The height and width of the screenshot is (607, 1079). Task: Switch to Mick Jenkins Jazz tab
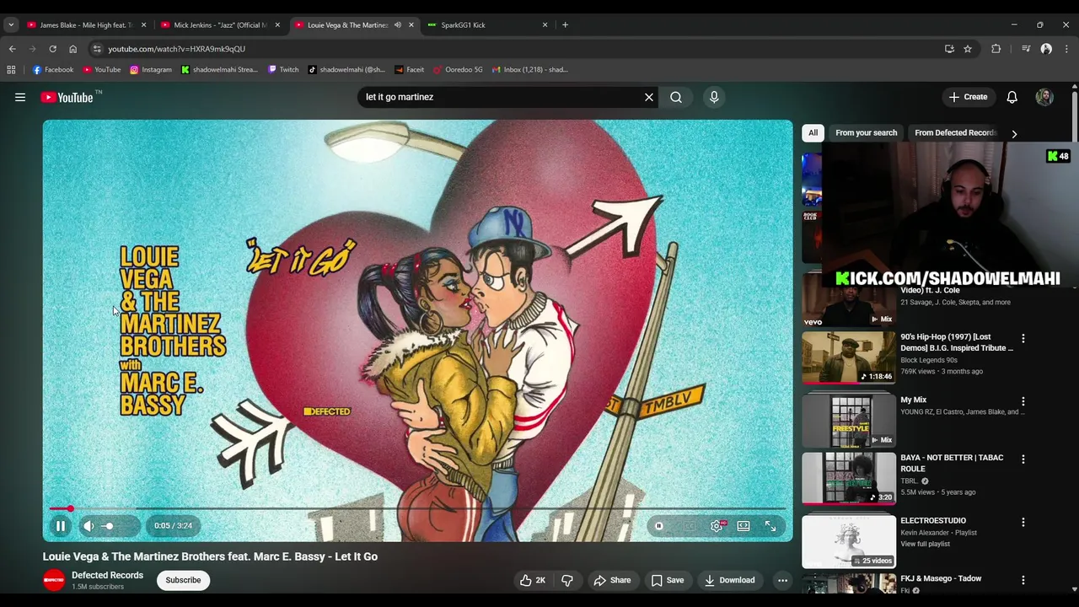click(x=220, y=25)
